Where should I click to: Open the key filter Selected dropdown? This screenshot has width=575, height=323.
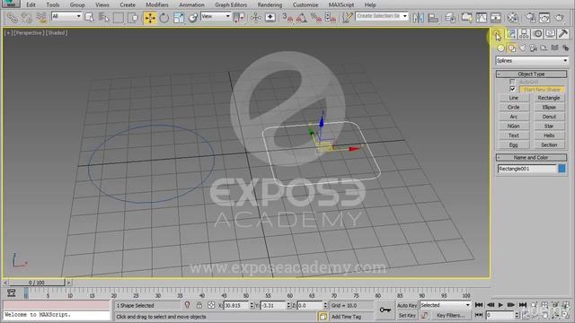[446, 305]
